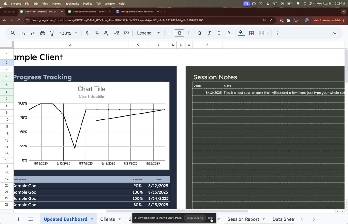Open the search menus magnifier icon

[13, 33]
